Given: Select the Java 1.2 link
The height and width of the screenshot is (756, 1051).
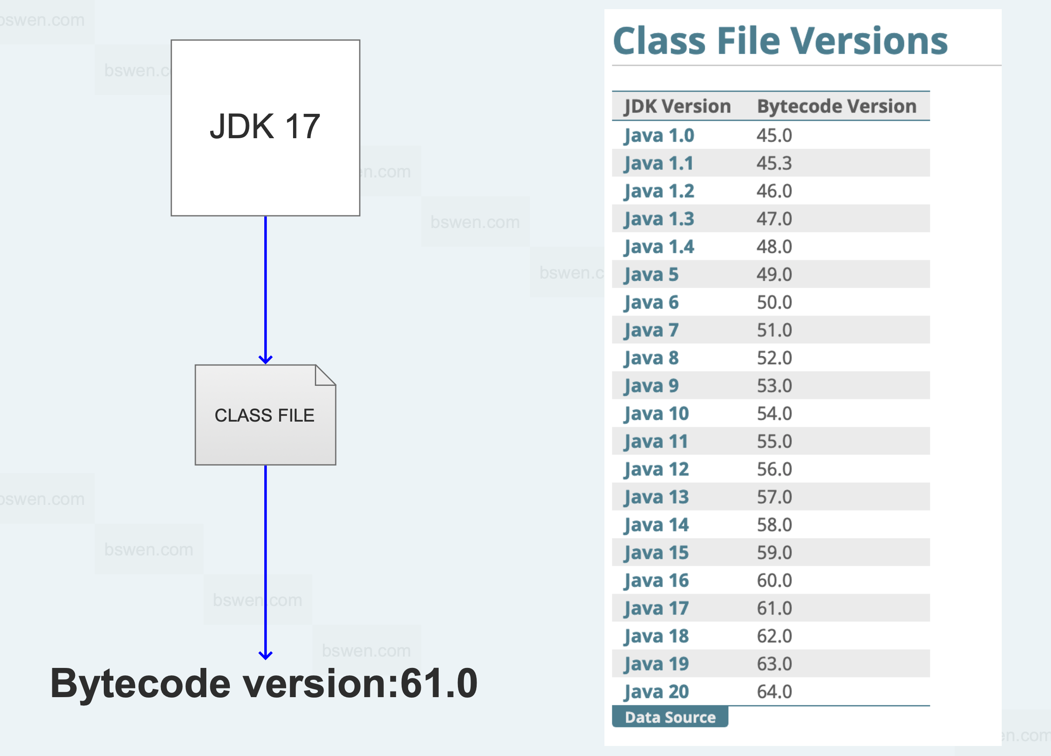Looking at the screenshot, I should pyautogui.click(x=659, y=191).
